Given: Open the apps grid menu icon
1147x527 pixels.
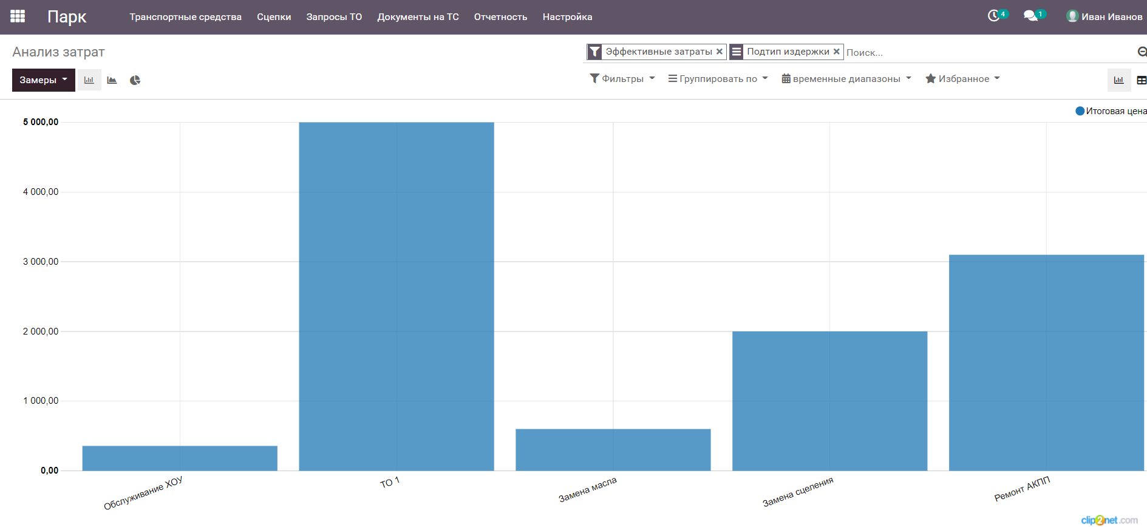Looking at the screenshot, I should point(18,16).
